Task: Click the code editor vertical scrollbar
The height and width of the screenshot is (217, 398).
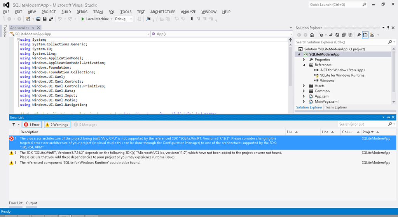Action: (x=290, y=66)
